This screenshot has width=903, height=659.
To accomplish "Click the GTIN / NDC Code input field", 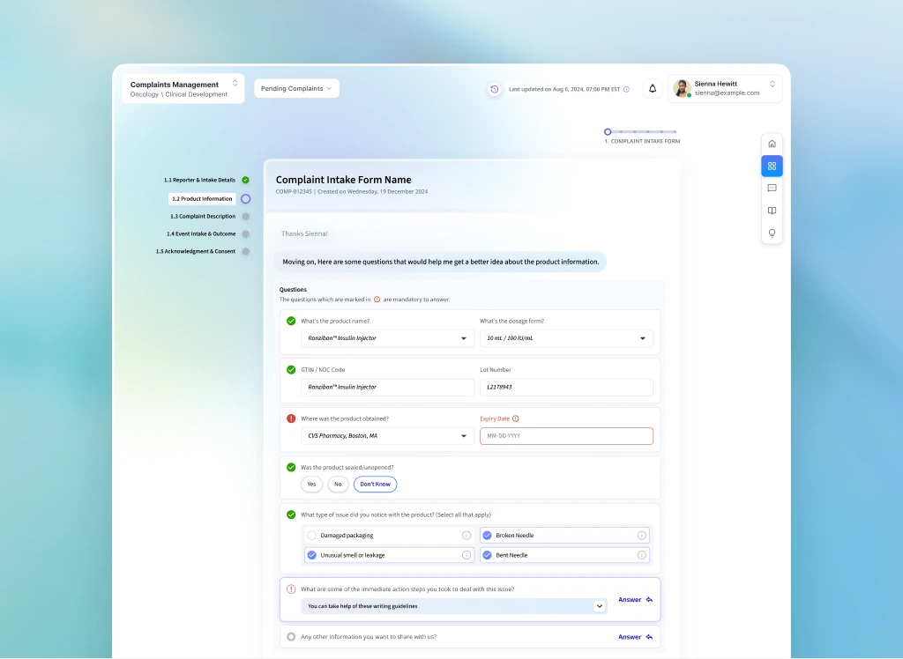I will click(x=387, y=388).
